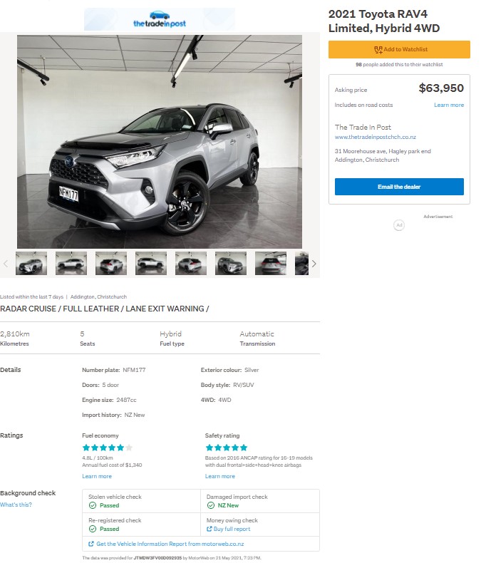
Task: Open Learn more under Fuel economy
Action: [x=97, y=476]
